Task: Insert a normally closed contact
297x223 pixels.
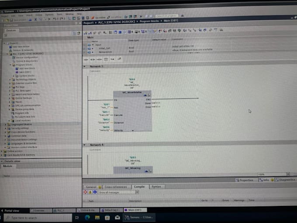Action: point(93,59)
